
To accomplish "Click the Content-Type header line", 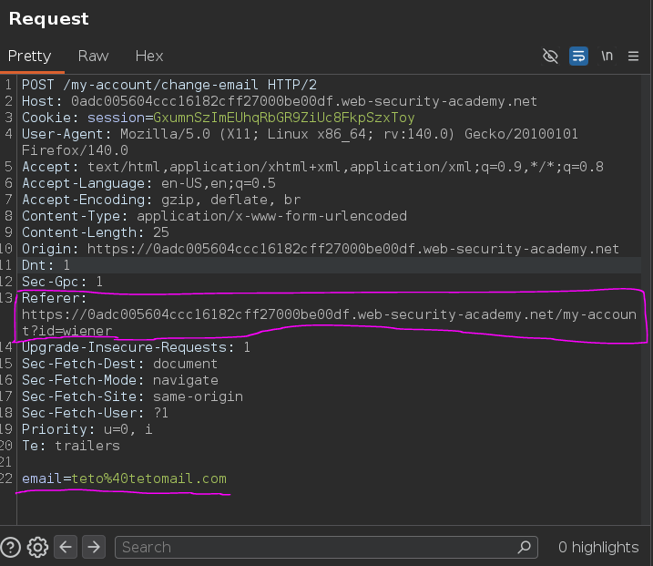I will pos(214,216).
